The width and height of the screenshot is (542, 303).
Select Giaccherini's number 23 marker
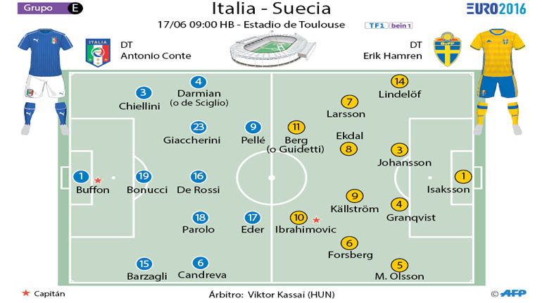click(198, 127)
